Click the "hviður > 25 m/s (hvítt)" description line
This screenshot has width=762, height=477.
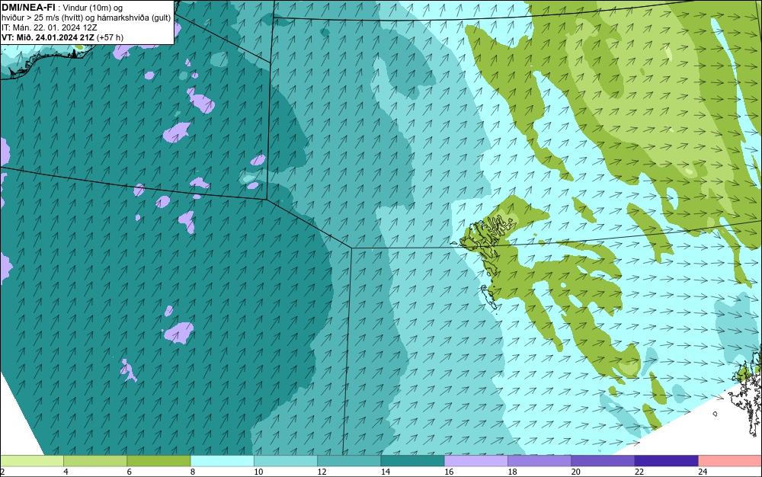(x=42, y=18)
